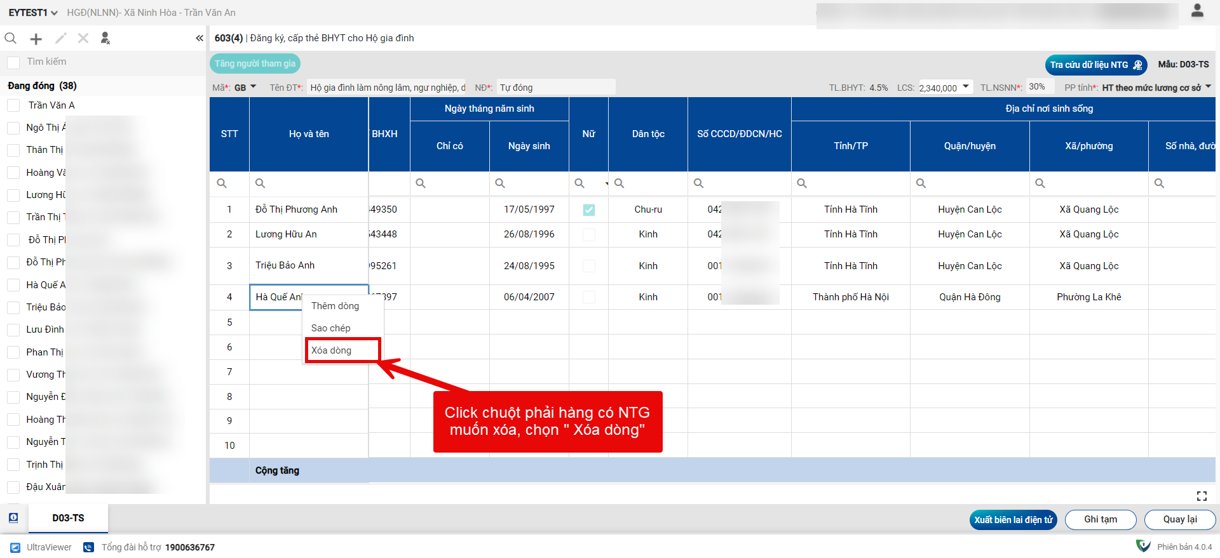The width and height of the screenshot is (1220, 558).
Task: Click the fullscreen expand icon below table
Action: [x=1202, y=496]
